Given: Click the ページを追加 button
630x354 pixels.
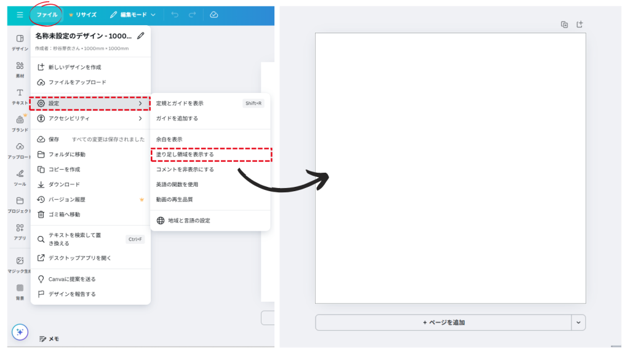Looking at the screenshot, I should point(443,322).
